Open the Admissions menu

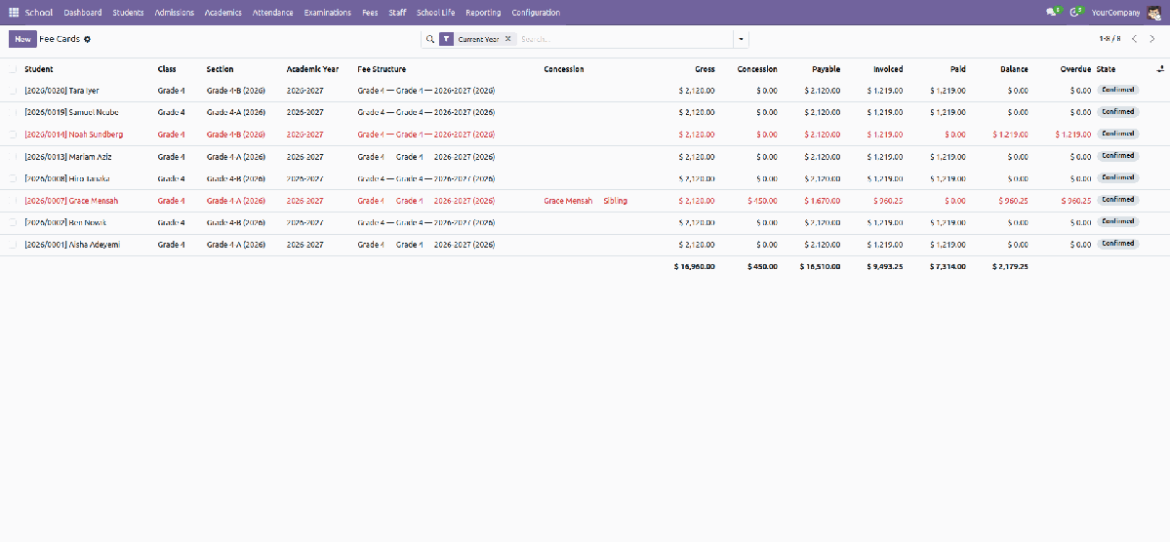[175, 13]
